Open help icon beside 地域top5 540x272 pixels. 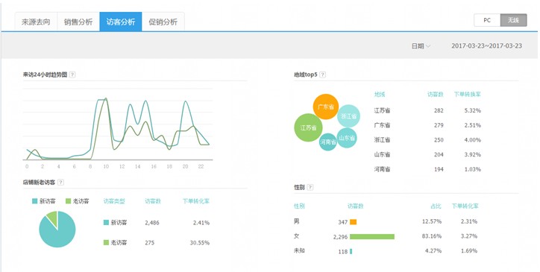coord(322,75)
